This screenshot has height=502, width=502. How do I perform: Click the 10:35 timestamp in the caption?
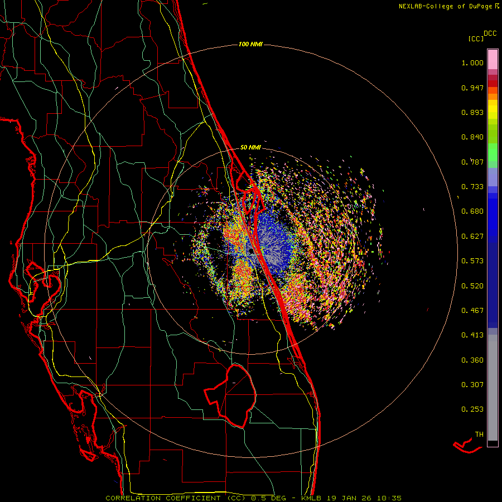pyautogui.click(x=389, y=498)
